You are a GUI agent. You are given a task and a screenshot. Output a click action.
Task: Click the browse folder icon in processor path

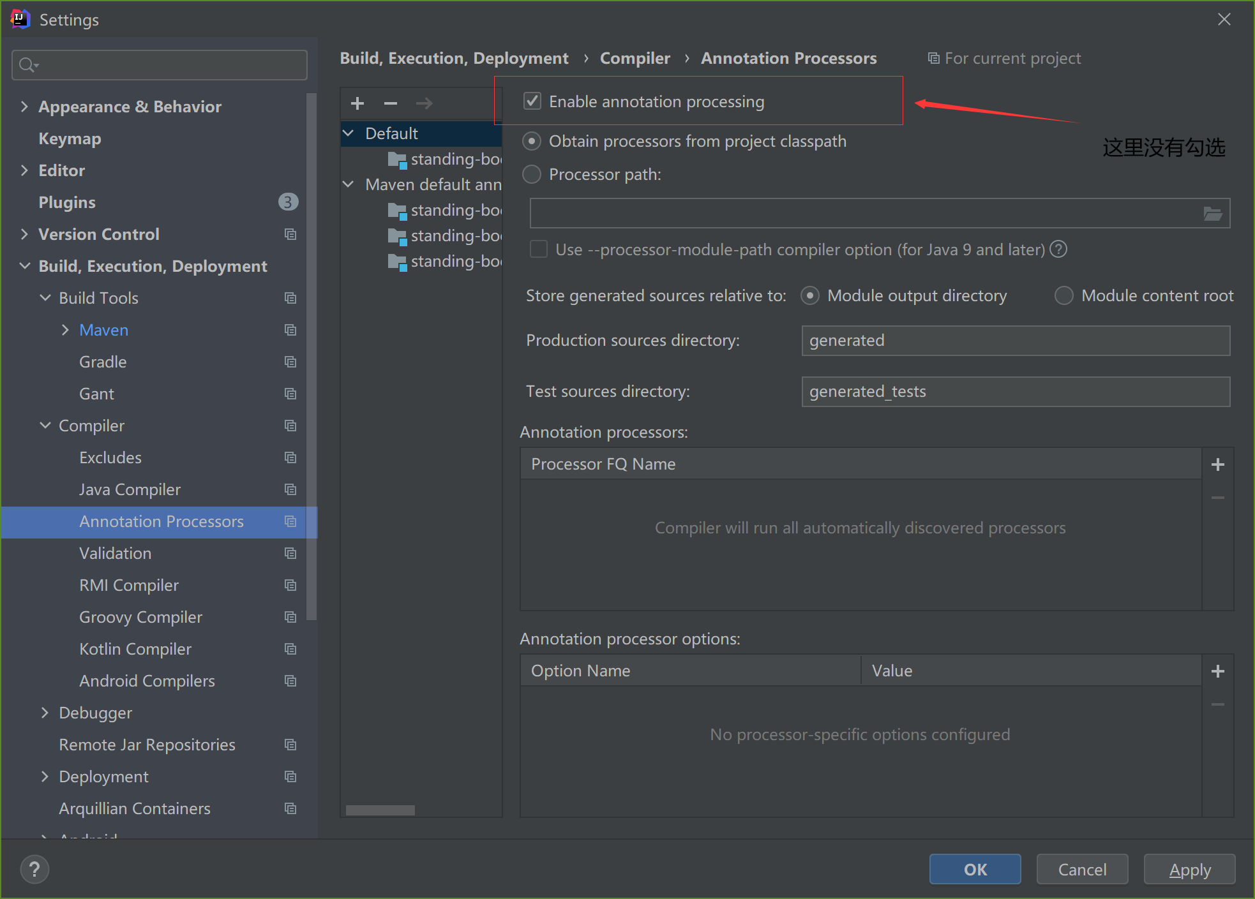click(x=1212, y=214)
